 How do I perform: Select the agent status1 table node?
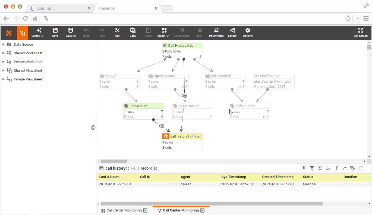(193, 111)
